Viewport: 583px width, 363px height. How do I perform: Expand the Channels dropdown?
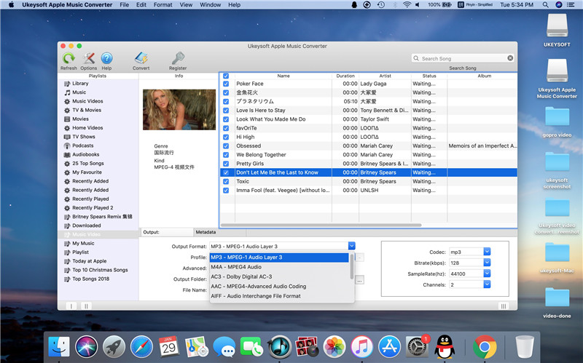[487, 284]
